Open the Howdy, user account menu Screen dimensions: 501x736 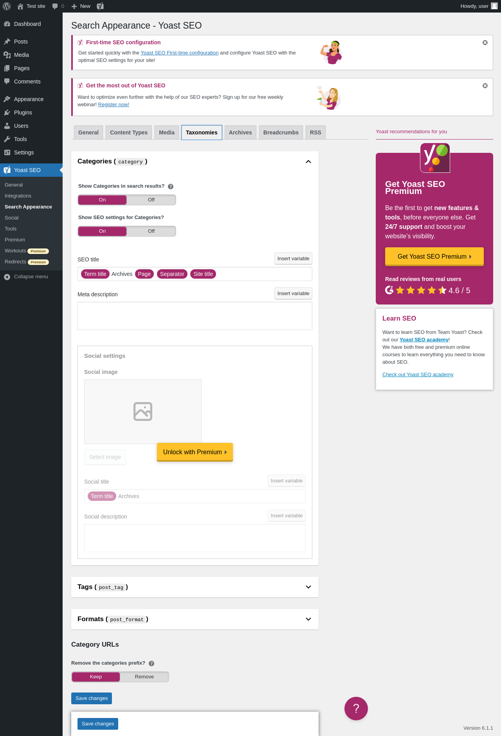[x=479, y=6]
